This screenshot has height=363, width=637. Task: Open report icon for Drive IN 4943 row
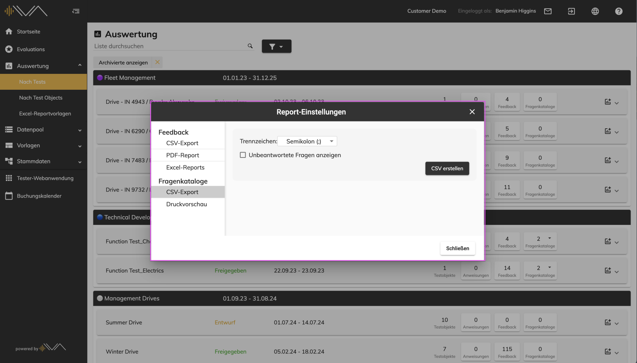[x=608, y=102]
